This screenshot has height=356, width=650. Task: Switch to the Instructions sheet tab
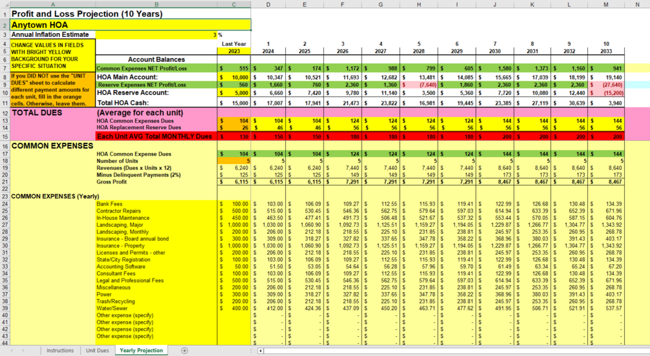point(60,351)
